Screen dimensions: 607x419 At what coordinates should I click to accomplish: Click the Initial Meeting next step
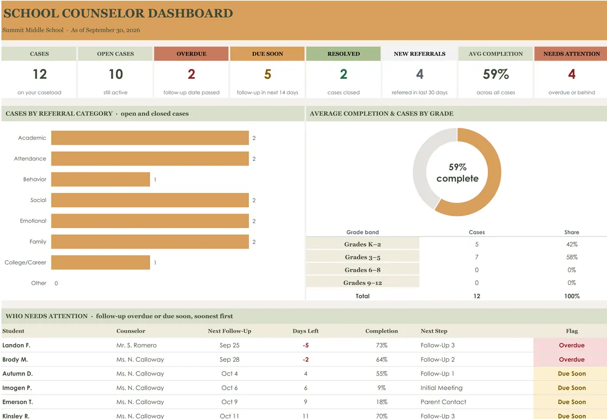[441, 388]
